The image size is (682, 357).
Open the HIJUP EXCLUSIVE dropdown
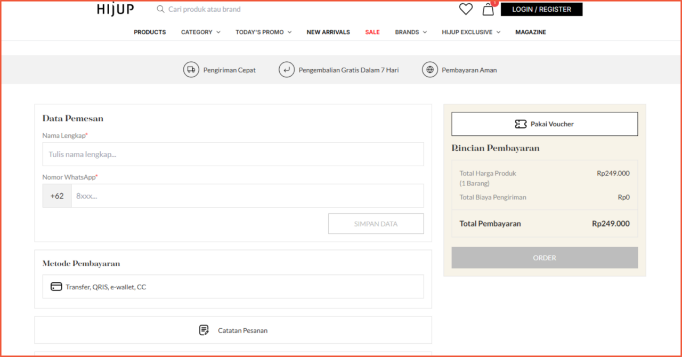470,32
